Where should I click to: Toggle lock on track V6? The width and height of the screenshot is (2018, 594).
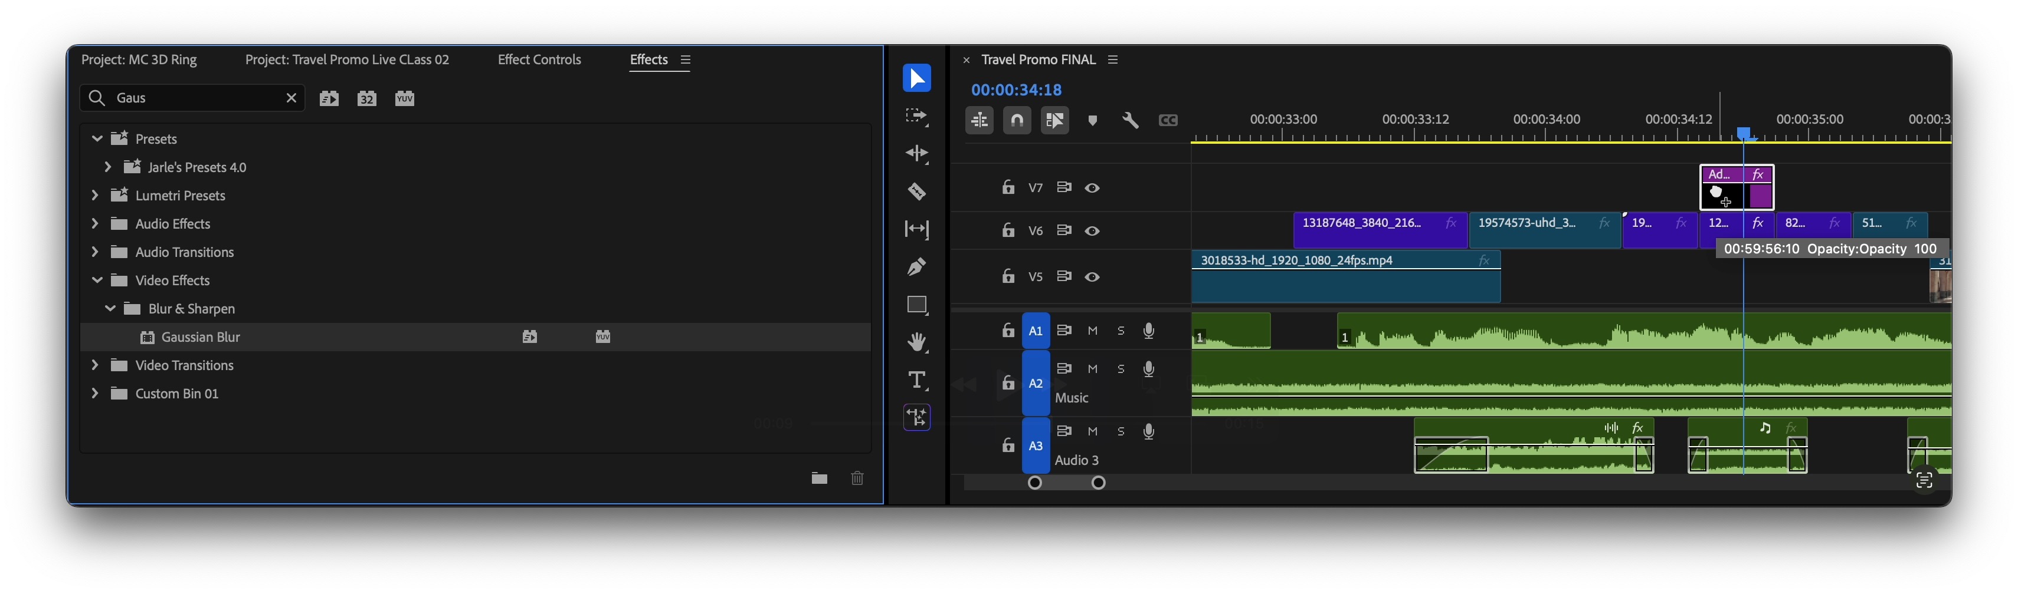1008,230
